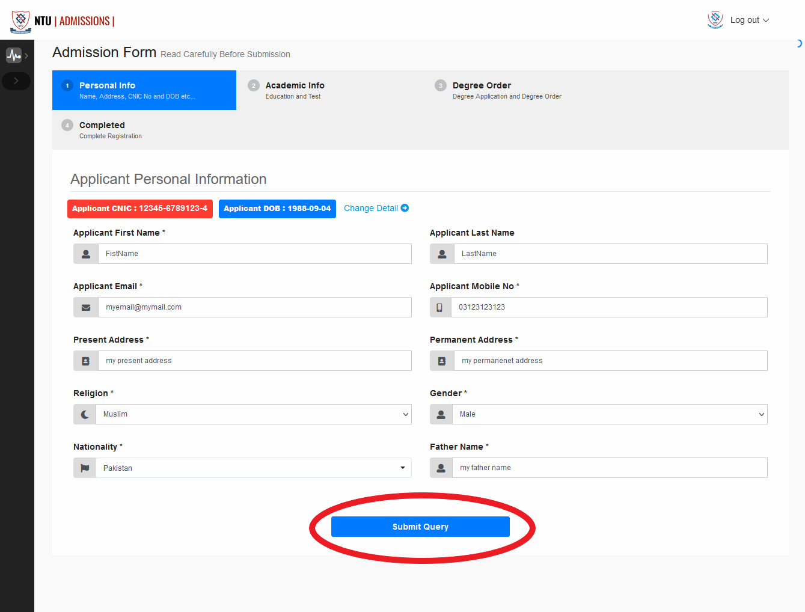Click the activity pulse icon in sidebar
805x612 pixels.
14,55
